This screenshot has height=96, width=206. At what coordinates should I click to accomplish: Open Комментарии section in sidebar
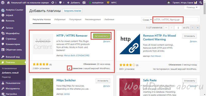[x=13, y=44]
